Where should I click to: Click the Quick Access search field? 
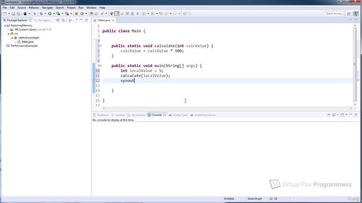point(334,14)
